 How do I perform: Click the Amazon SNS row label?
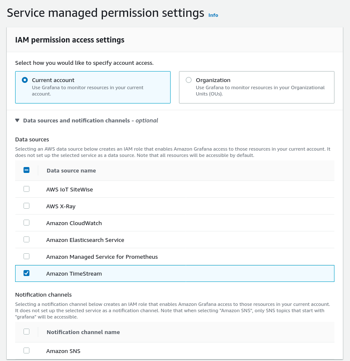(63, 351)
